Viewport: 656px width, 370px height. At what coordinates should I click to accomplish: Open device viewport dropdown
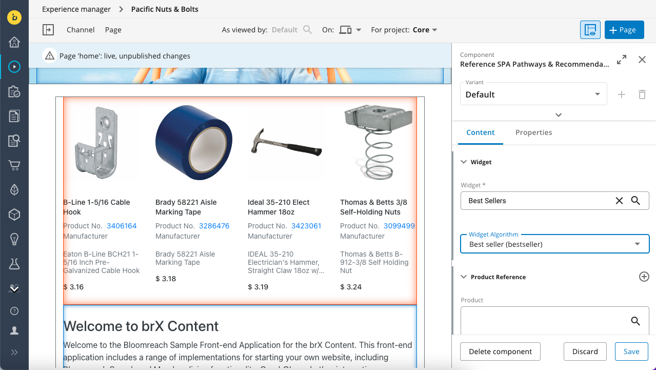point(350,30)
